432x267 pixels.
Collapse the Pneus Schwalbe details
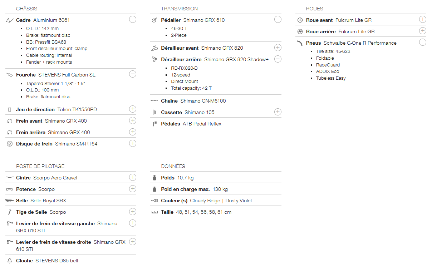[422, 42]
